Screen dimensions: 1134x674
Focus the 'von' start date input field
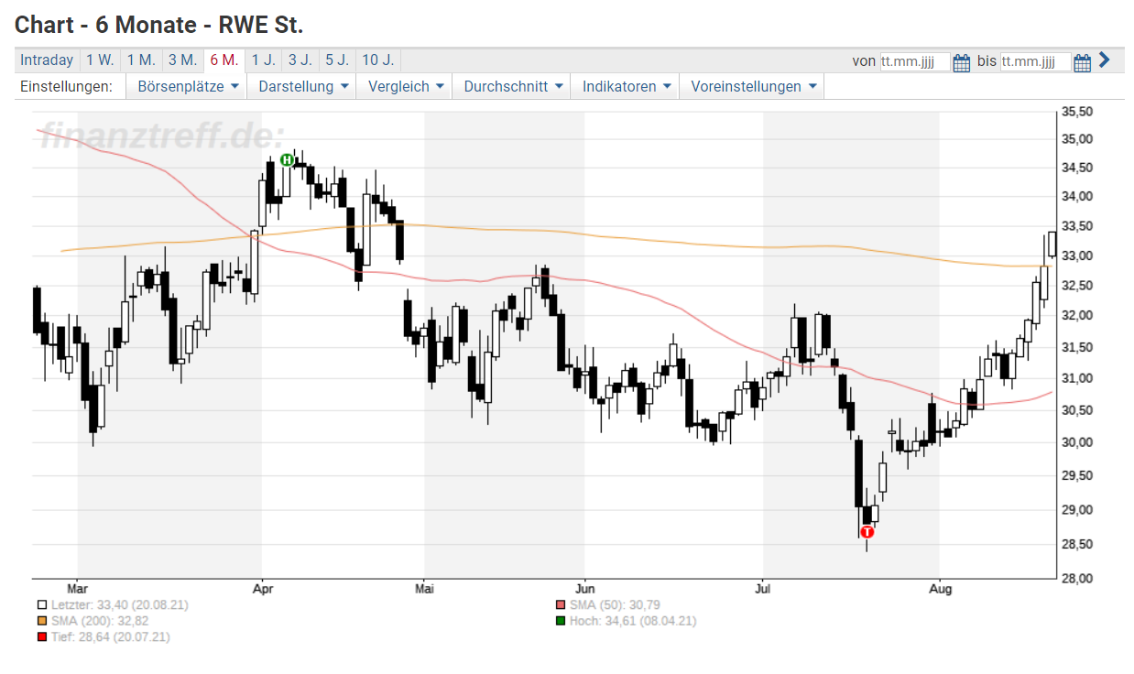pyautogui.click(x=915, y=62)
